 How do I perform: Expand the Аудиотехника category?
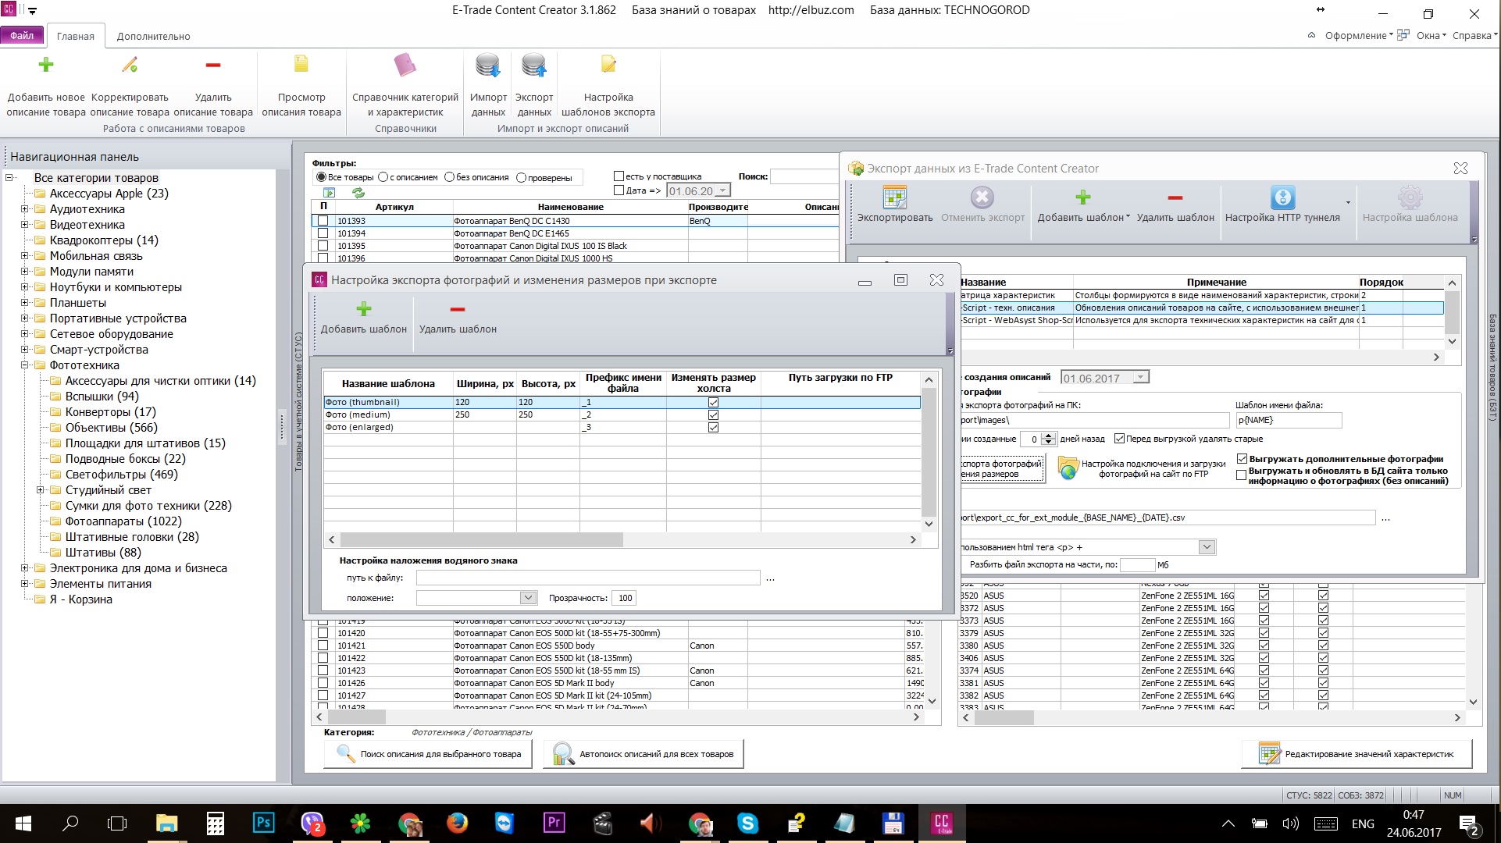tap(24, 209)
